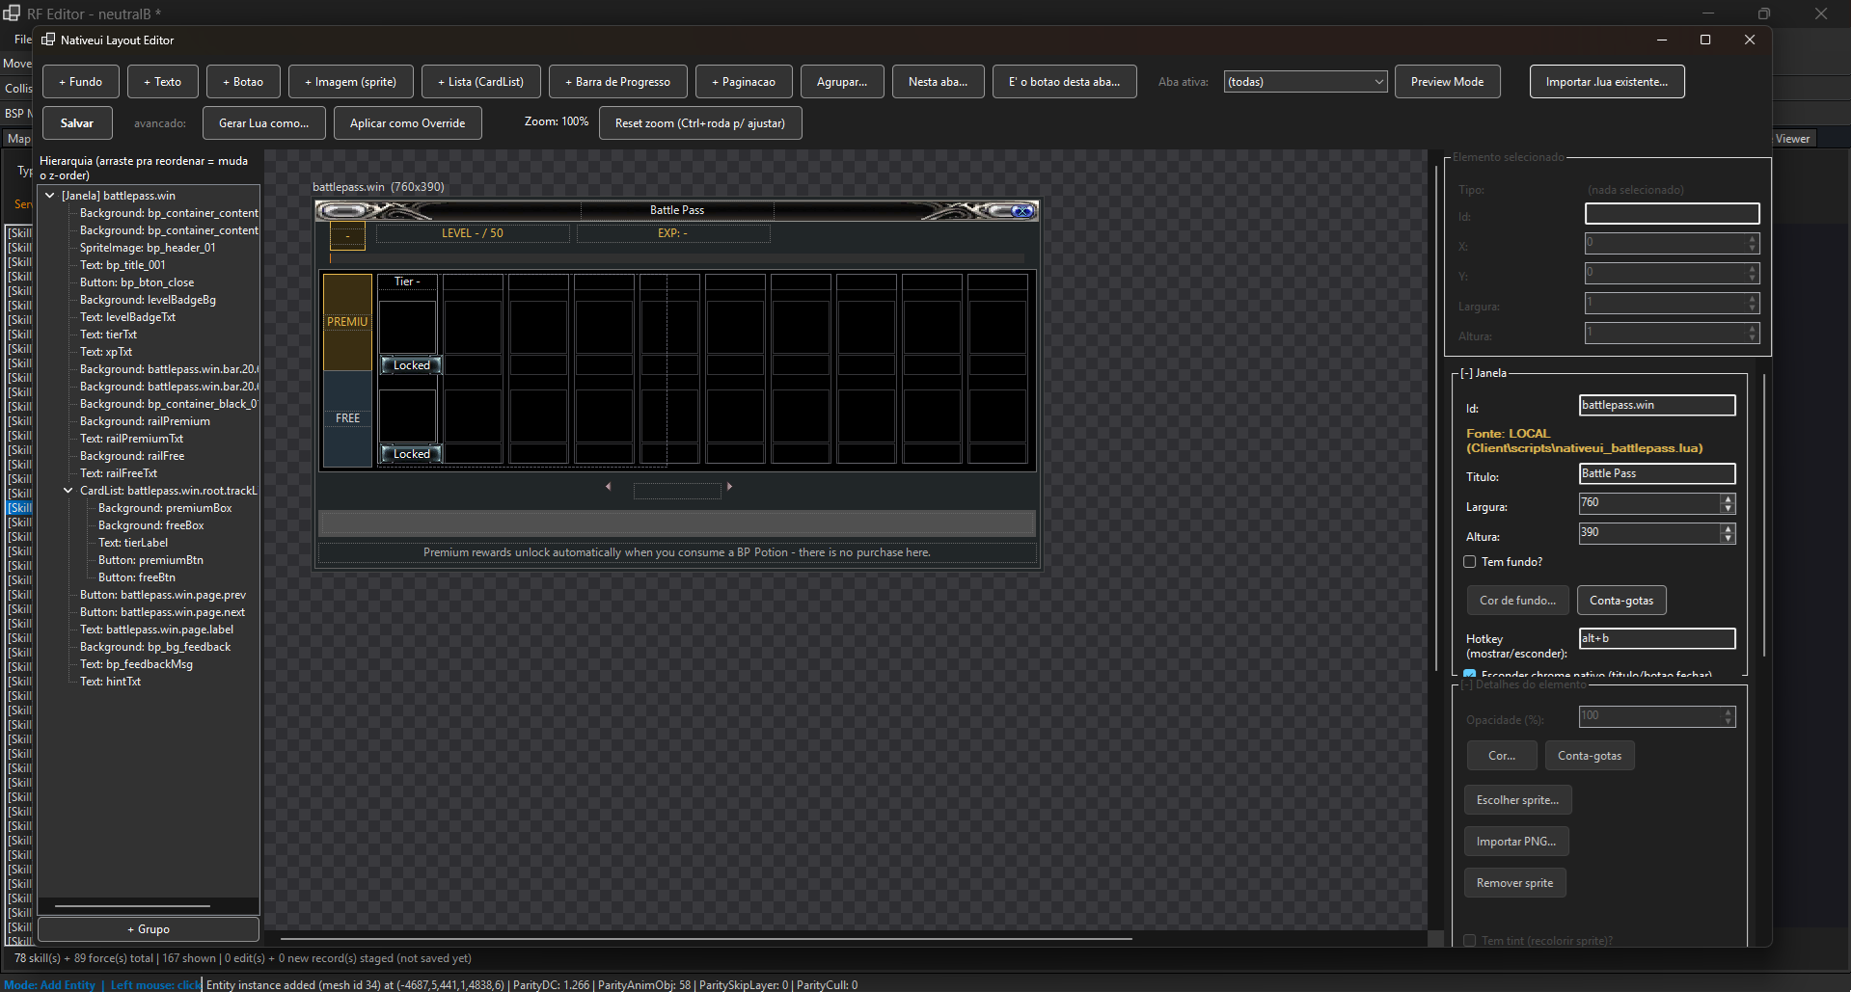Click the "Agrupar..." button

842,82
